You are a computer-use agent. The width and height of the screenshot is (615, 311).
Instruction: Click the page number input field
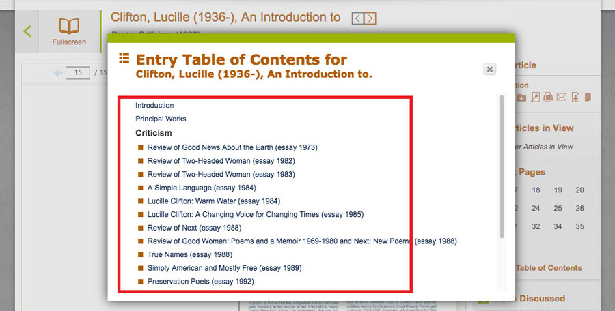(78, 73)
